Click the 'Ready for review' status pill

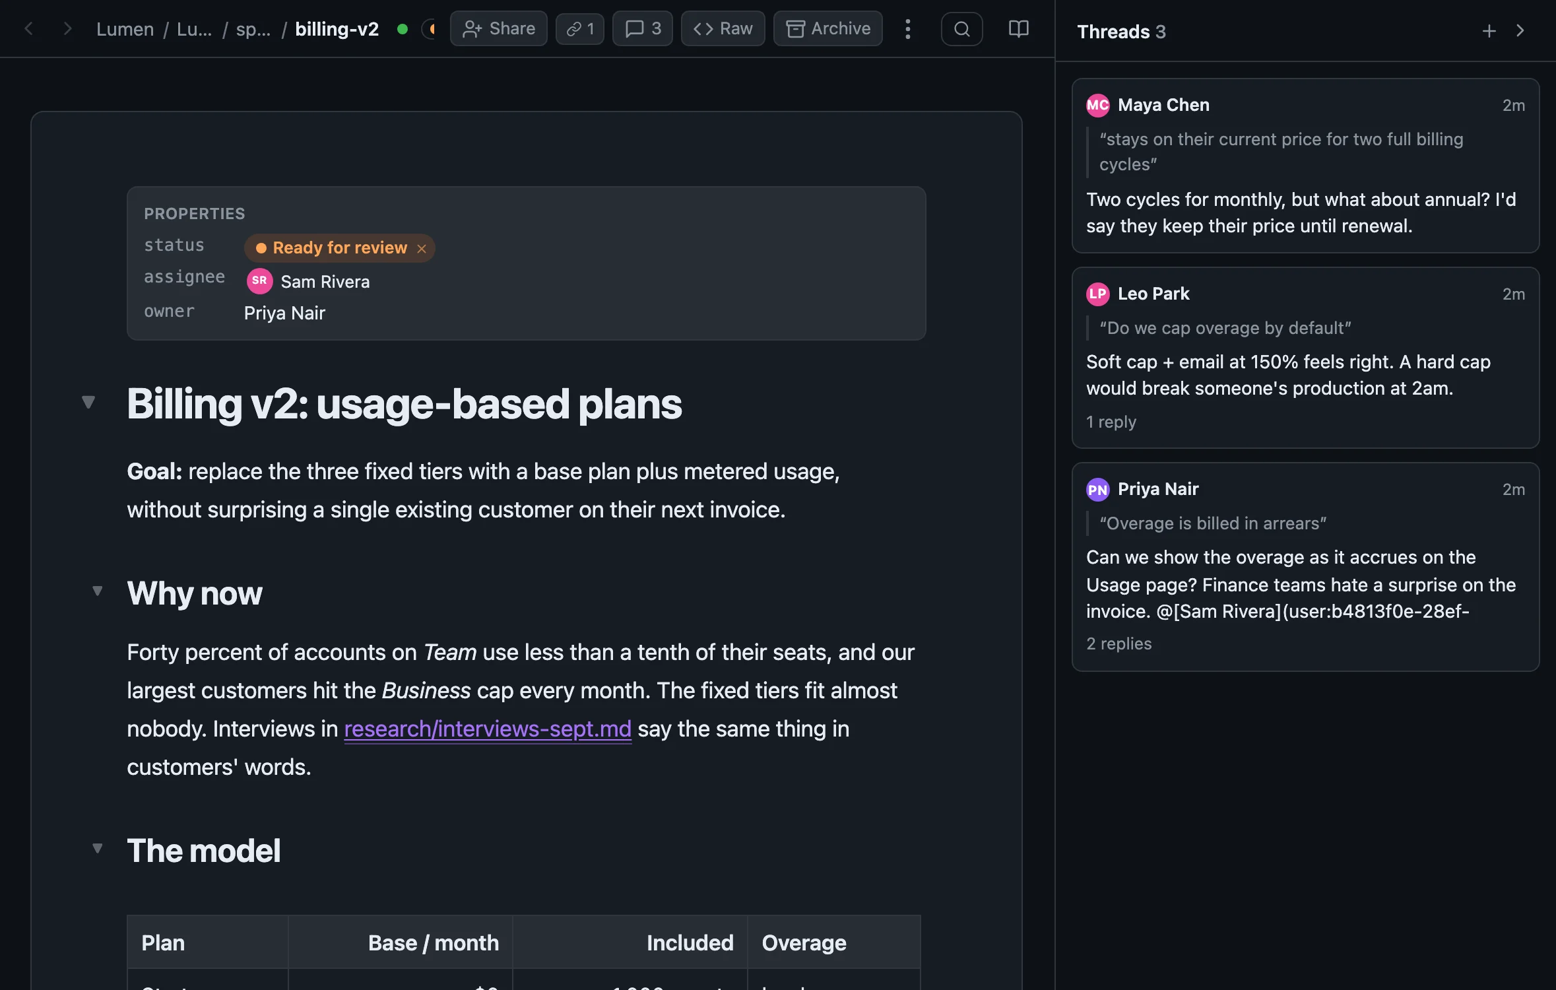pos(339,248)
